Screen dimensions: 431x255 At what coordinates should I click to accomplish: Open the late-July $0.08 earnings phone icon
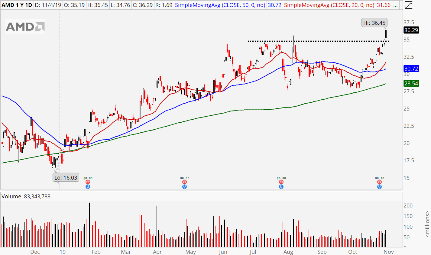tap(281, 182)
